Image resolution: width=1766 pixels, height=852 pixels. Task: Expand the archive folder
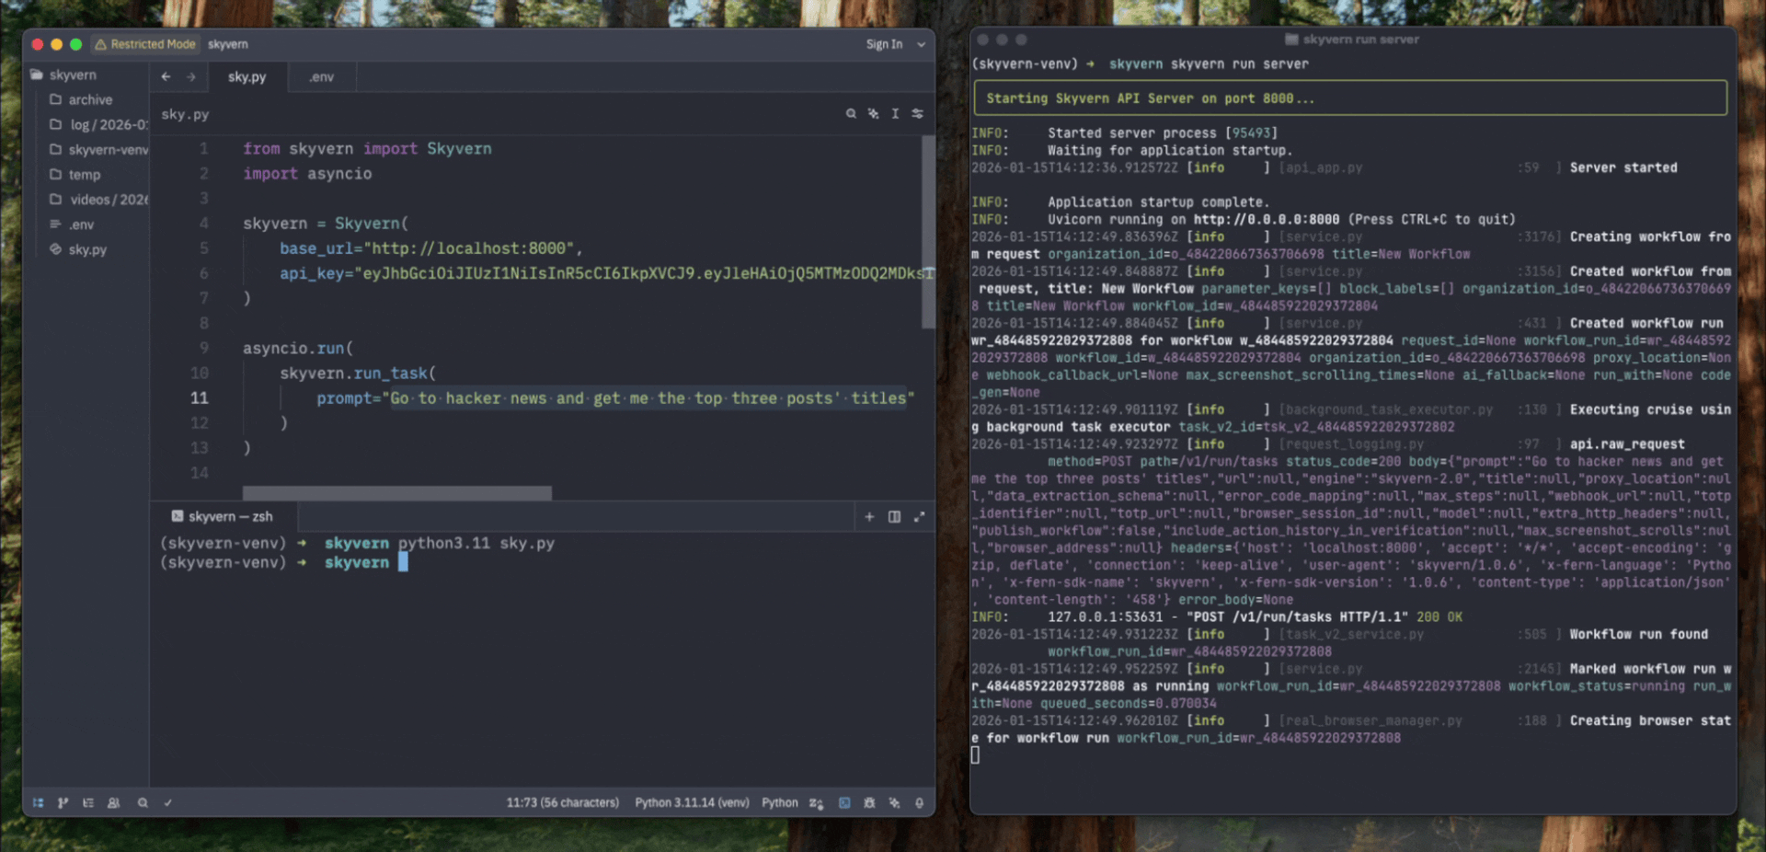pyautogui.click(x=90, y=99)
